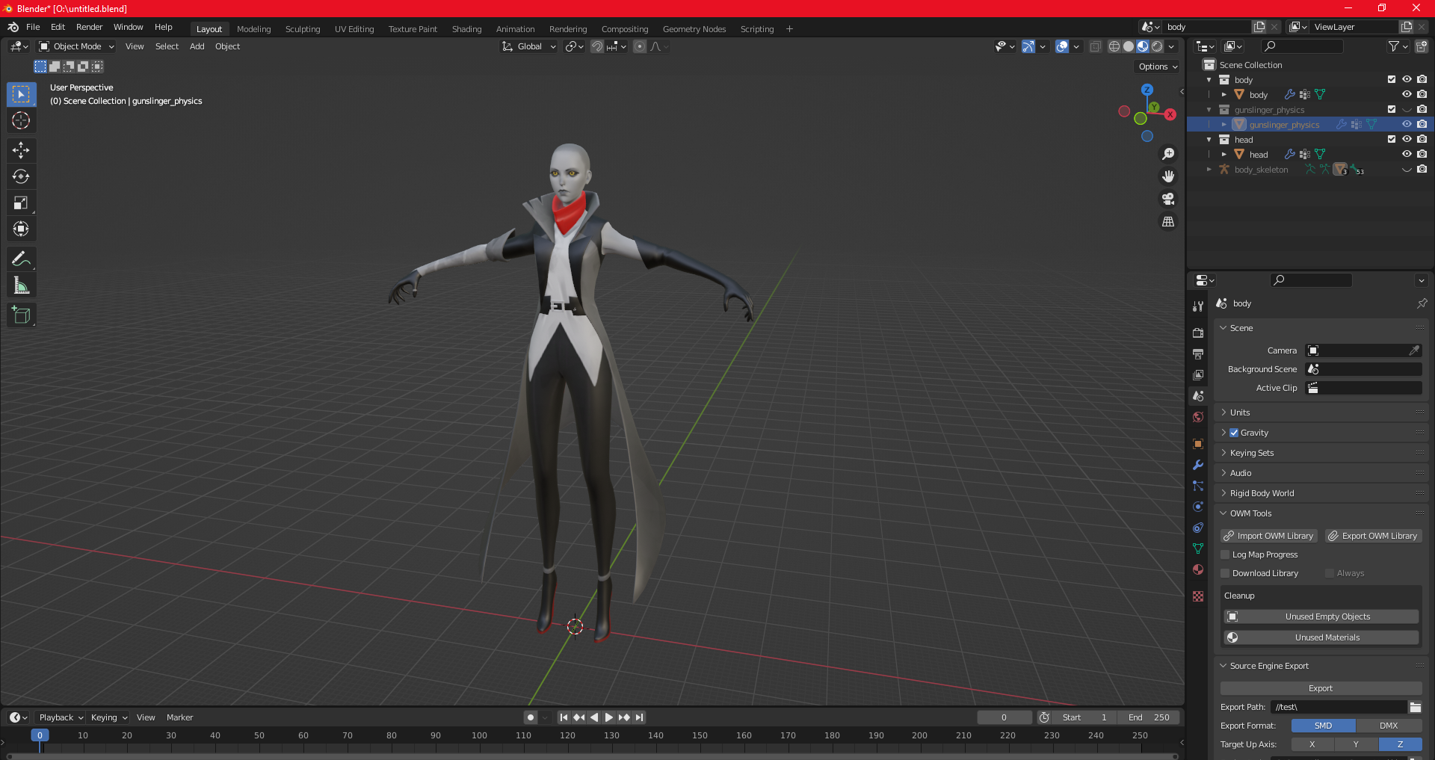This screenshot has width=1435, height=760.
Task: Open the Object properties tab
Action: (x=1198, y=444)
